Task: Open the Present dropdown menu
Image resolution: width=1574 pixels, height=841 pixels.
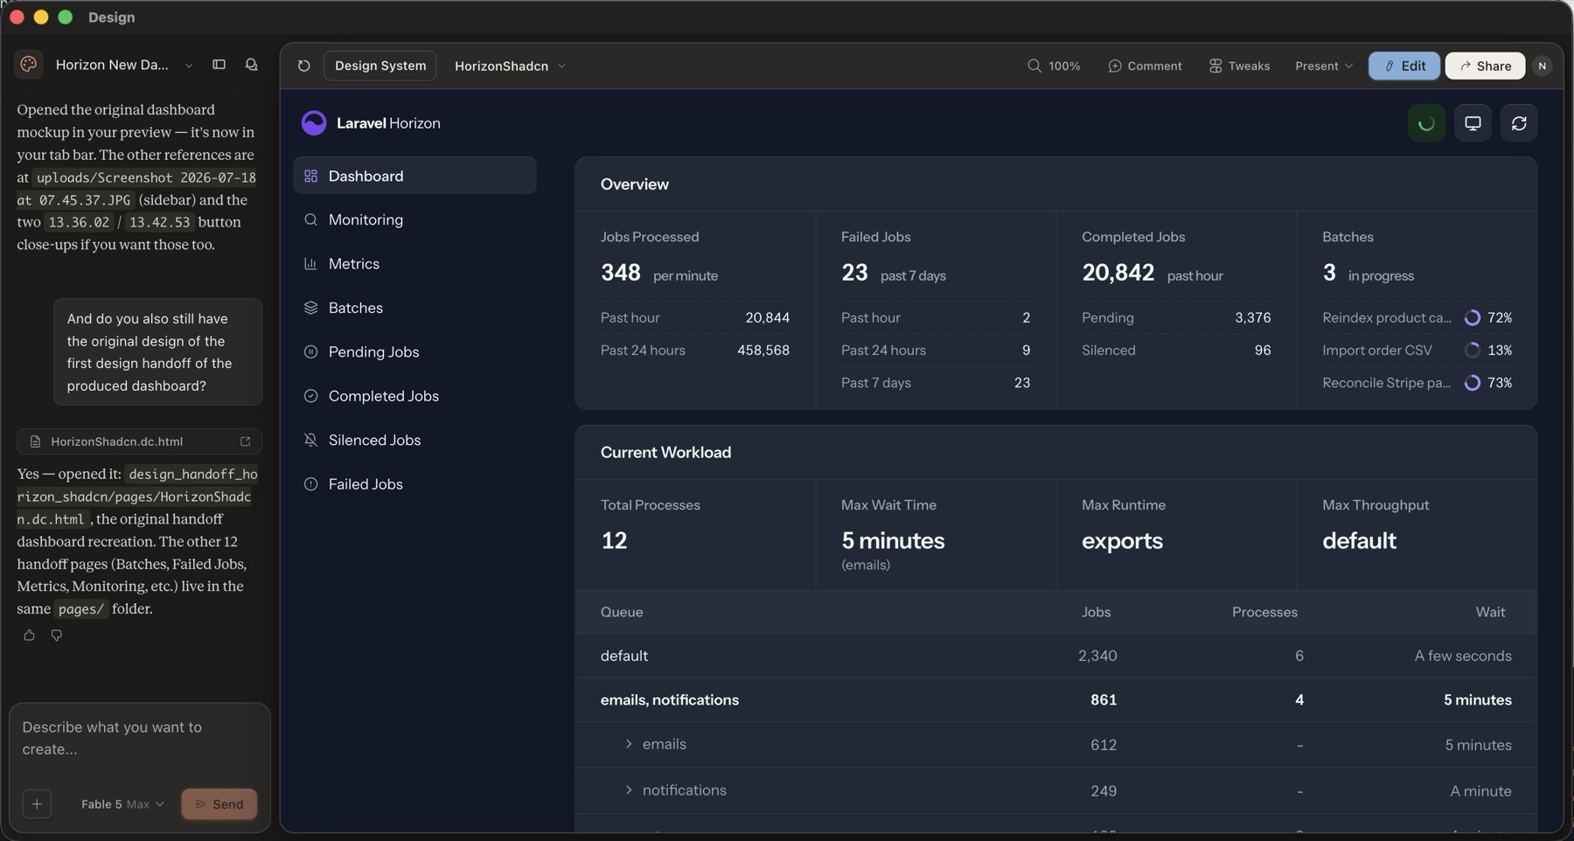Action: [x=1324, y=66]
